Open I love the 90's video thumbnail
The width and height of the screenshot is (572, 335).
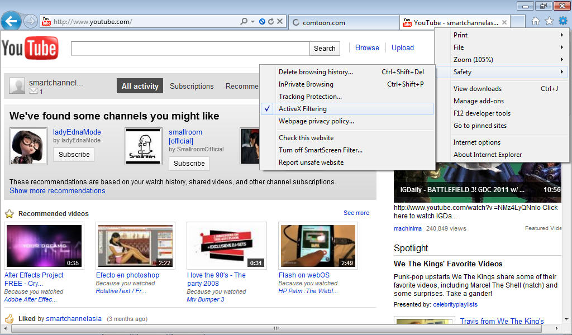(x=227, y=246)
